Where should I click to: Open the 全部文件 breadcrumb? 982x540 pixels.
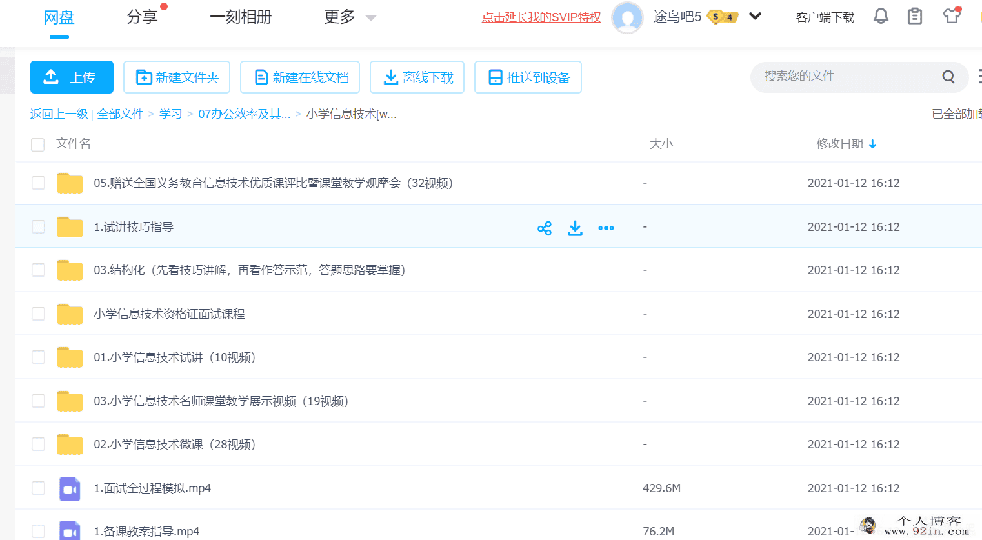point(121,114)
